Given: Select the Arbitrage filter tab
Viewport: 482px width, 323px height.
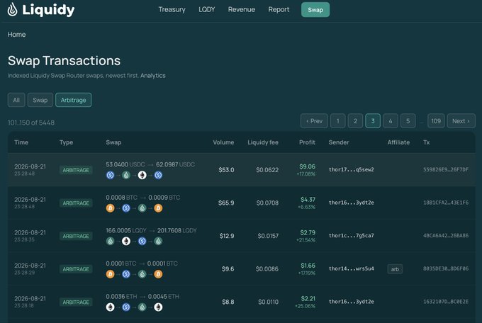Looking at the screenshot, I should 73,100.
